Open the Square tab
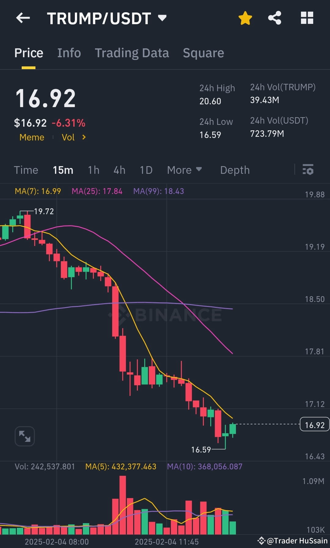The height and width of the screenshot is (548, 330). pos(203,53)
